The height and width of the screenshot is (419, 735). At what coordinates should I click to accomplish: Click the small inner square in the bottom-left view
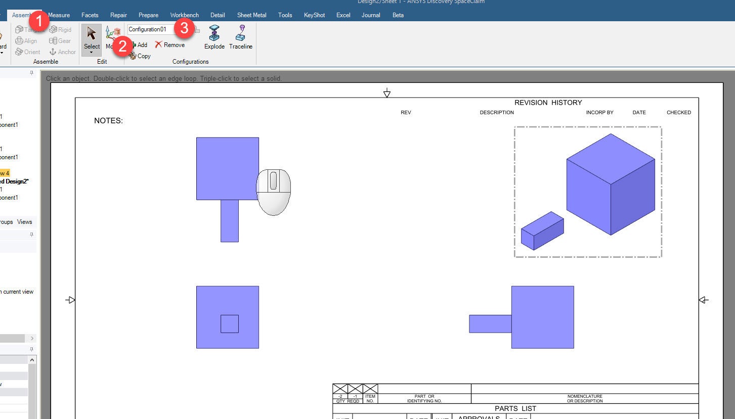click(x=230, y=323)
